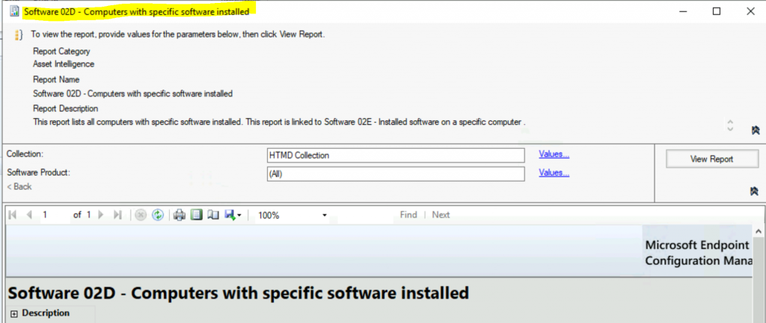This screenshot has height=323, width=766.
Task: Open Values link for Software Product
Action: [x=554, y=173]
